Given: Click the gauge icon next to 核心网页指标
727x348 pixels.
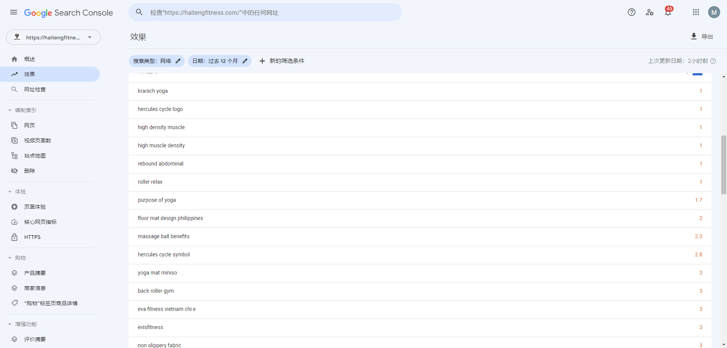Looking at the screenshot, I should pyautogui.click(x=14, y=222).
